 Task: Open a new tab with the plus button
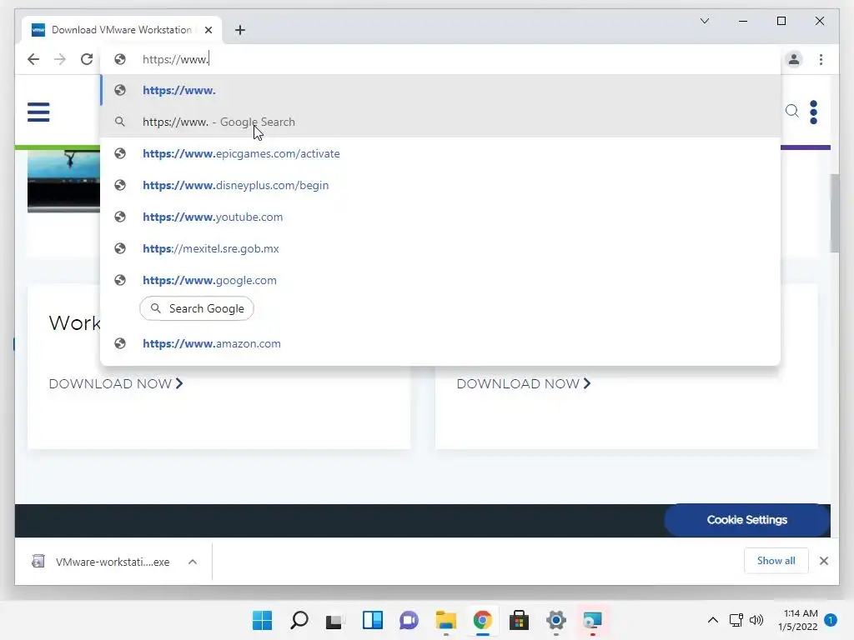240,30
